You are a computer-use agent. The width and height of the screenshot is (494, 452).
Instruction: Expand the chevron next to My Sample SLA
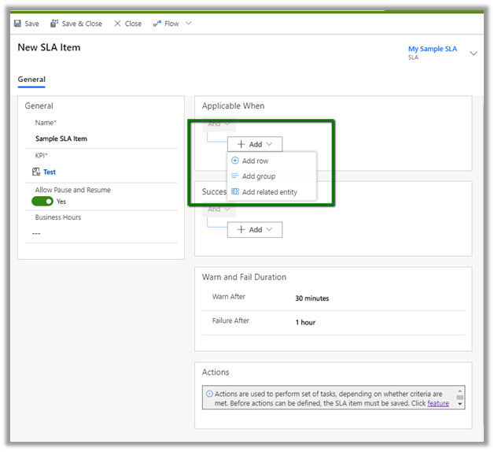pos(473,54)
